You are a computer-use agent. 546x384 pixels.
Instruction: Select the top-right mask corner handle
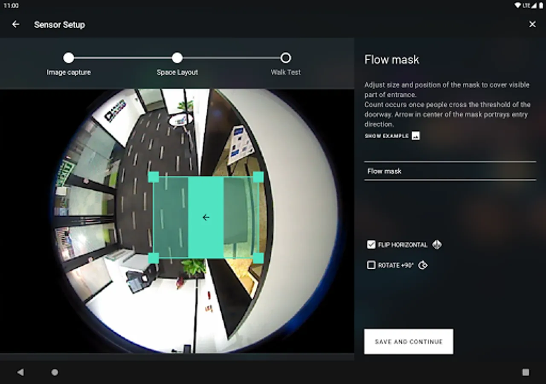258,177
